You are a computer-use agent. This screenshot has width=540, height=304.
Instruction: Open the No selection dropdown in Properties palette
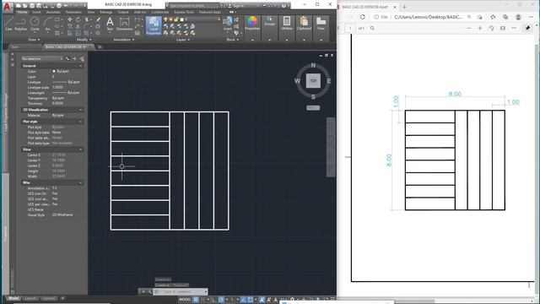point(42,59)
